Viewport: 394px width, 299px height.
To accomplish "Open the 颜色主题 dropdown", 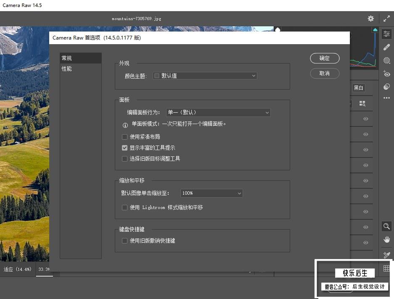I will click(x=205, y=76).
